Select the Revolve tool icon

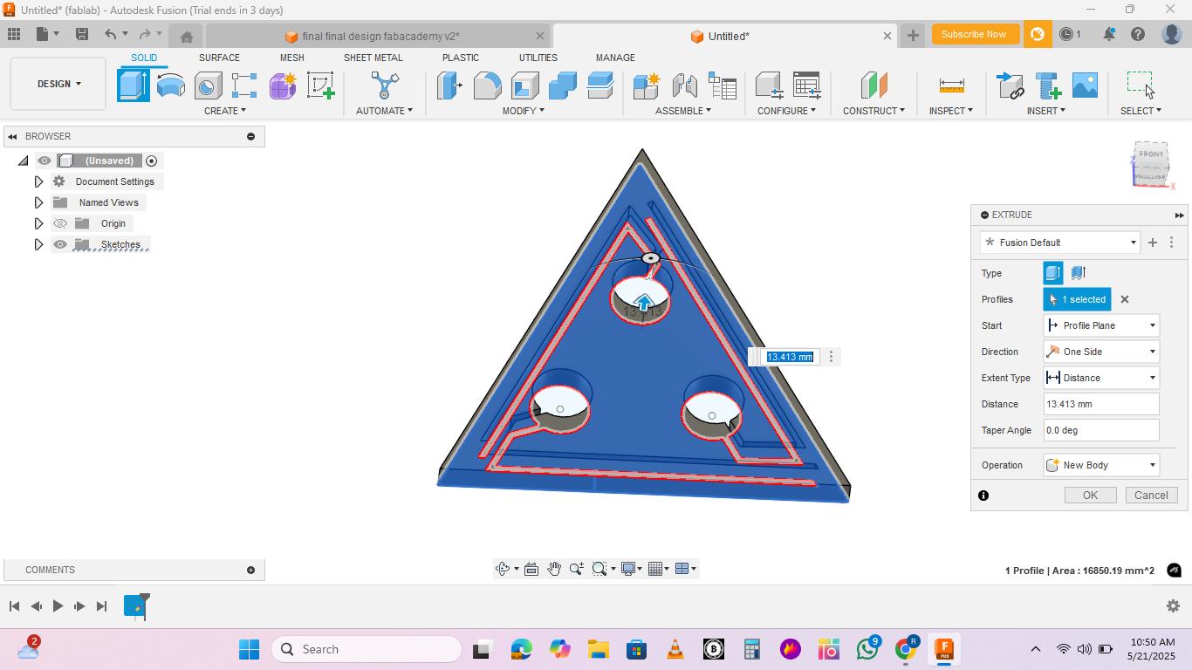click(171, 85)
